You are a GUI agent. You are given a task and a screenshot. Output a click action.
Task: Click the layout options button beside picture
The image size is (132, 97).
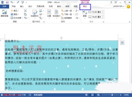point(122,43)
